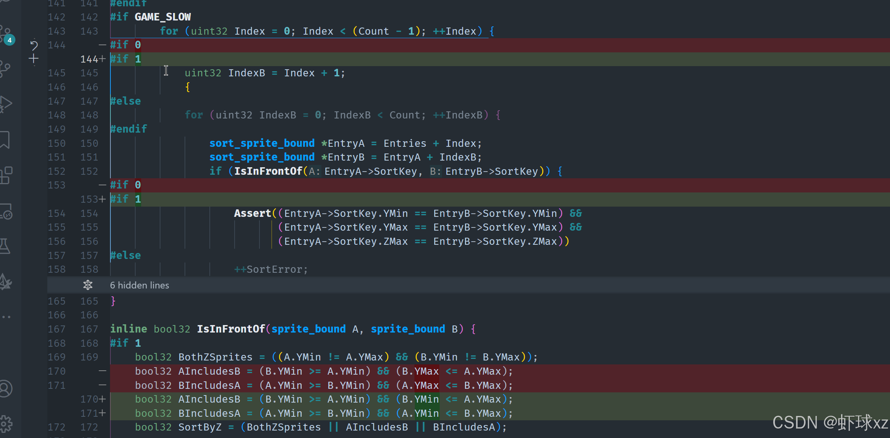Expand hidden lines using the unfold icon
The image size is (890, 438).
(x=88, y=285)
